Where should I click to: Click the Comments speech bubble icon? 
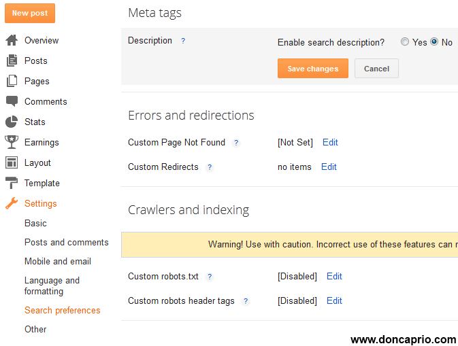click(x=12, y=101)
